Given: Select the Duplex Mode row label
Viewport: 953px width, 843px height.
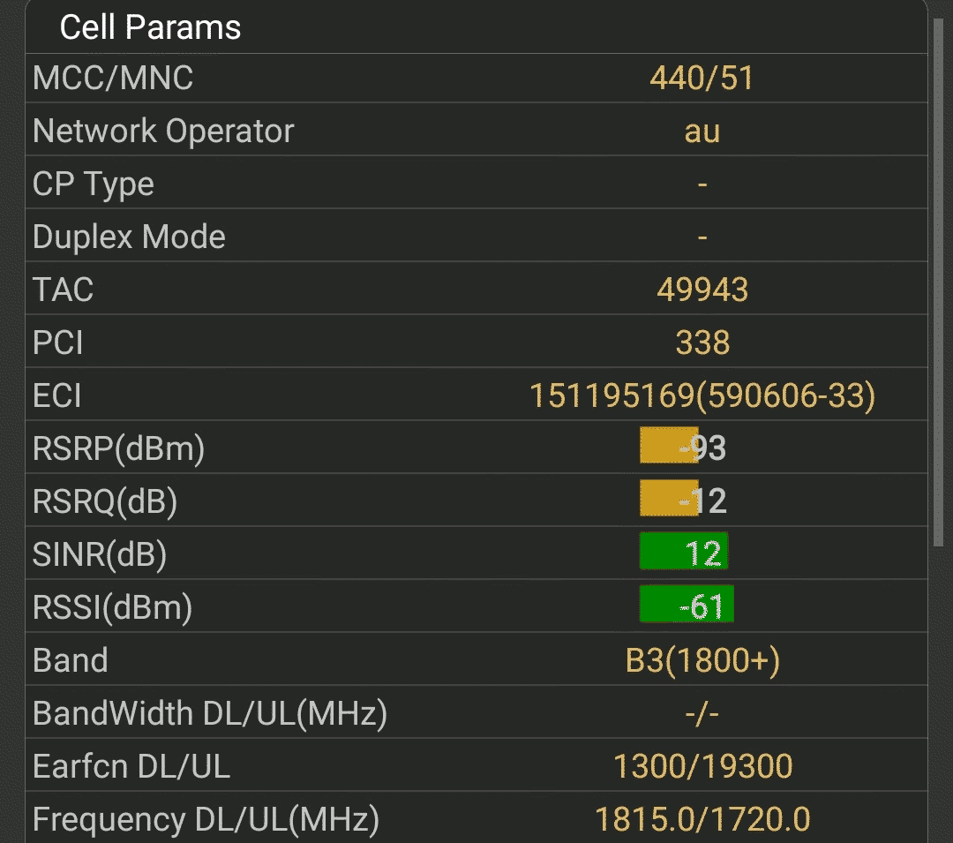Looking at the screenshot, I should tap(129, 237).
